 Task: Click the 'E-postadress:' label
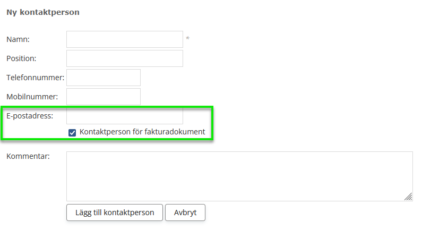pyautogui.click(x=30, y=115)
